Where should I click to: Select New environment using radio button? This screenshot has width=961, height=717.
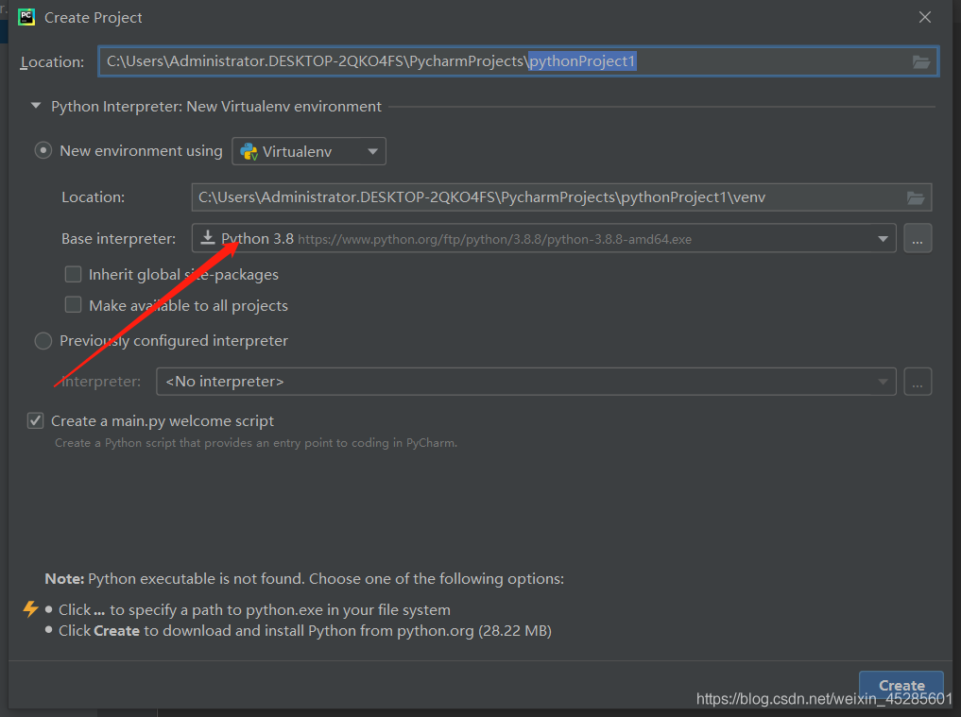coord(43,151)
